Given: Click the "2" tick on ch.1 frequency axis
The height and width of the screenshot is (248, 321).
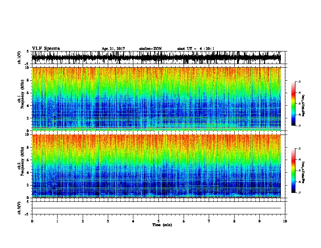Looking at the screenshot, I should 28,118.
